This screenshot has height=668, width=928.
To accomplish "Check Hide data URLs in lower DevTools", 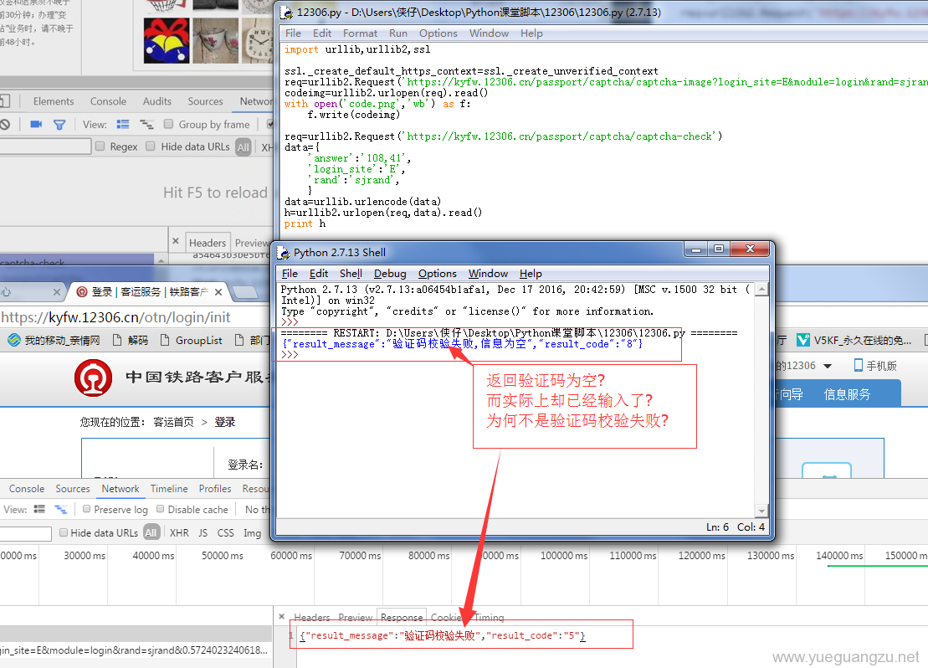I will 64,532.
